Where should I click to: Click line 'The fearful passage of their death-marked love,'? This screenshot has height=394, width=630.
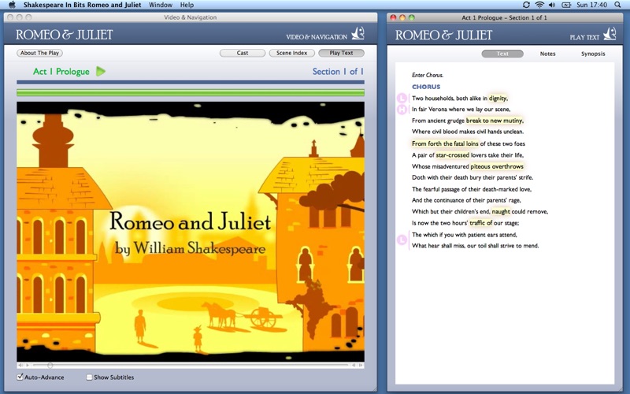coord(472,189)
